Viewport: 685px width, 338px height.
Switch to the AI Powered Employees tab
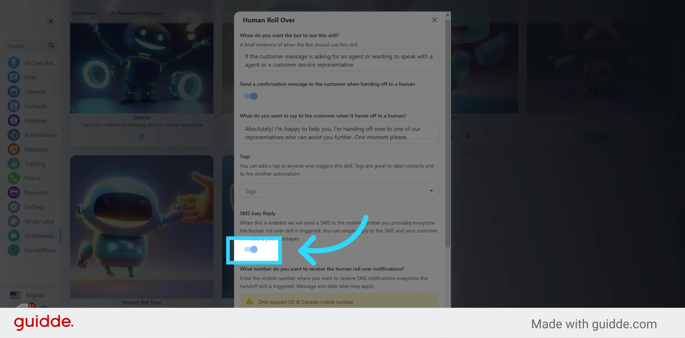pyautogui.click(x=137, y=13)
